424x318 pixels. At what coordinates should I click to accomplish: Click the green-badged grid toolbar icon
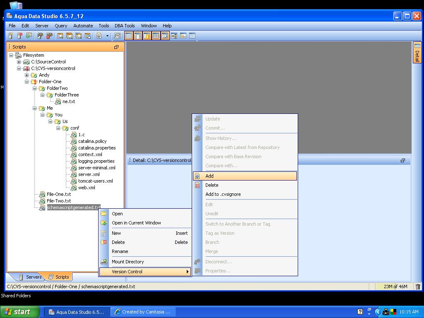(29, 36)
